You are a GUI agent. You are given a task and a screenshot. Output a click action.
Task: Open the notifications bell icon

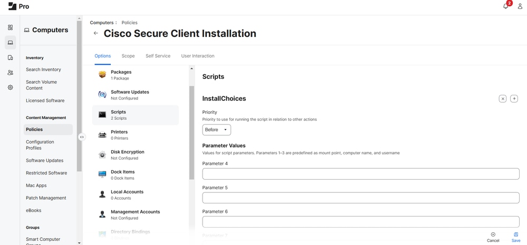click(x=506, y=6)
